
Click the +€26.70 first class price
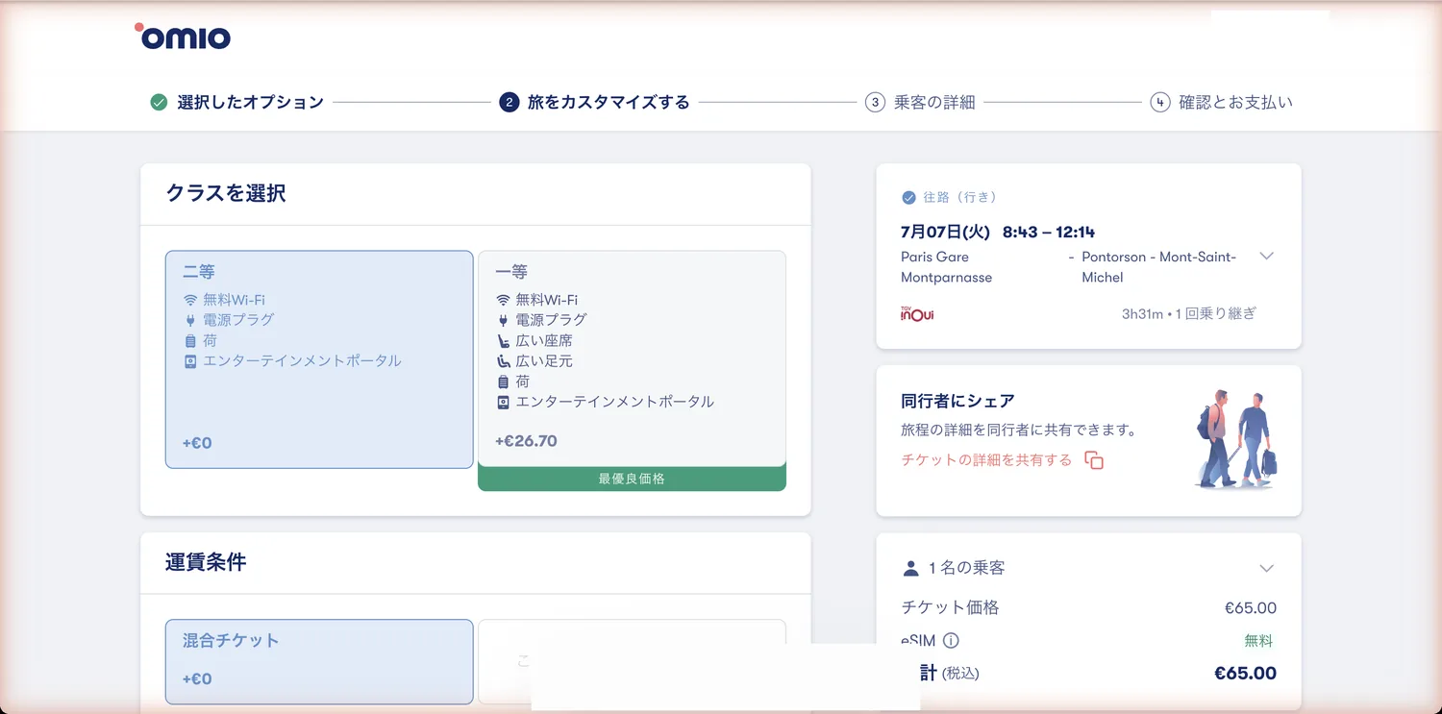coord(526,441)
